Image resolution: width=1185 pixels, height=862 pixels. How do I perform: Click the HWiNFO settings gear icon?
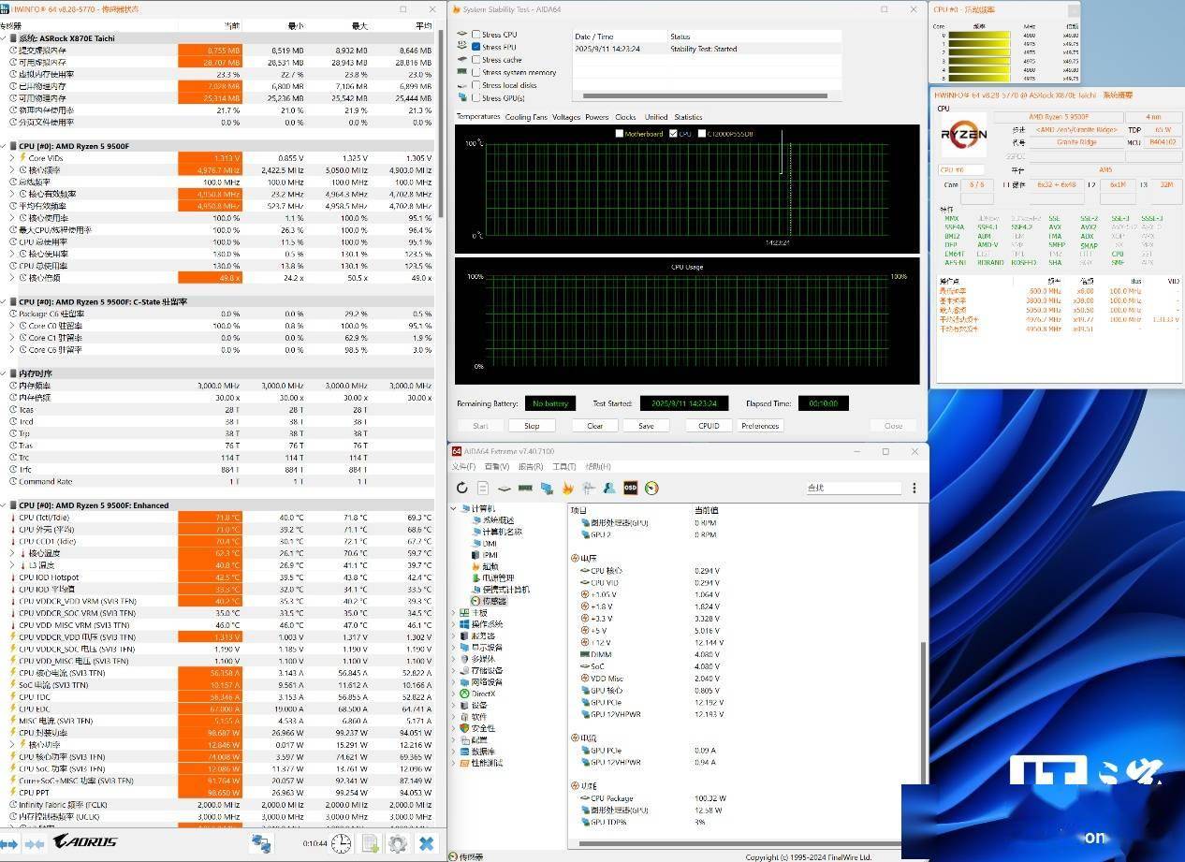coord(397,843)
